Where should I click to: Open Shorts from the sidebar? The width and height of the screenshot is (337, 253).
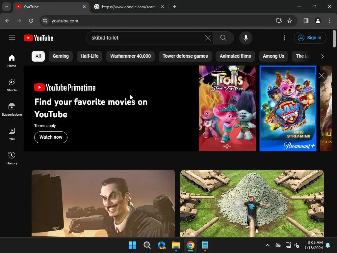tap(12, 85)
